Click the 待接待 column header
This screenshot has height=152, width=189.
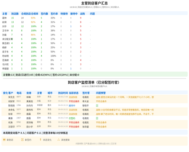(64, 14)
